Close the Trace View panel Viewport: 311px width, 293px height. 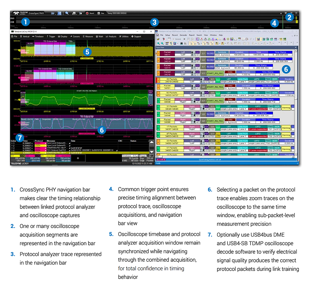click(x=296, y=47)
